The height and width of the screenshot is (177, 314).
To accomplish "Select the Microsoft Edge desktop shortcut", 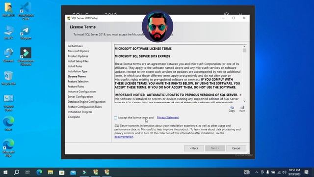I will point(8,148).
